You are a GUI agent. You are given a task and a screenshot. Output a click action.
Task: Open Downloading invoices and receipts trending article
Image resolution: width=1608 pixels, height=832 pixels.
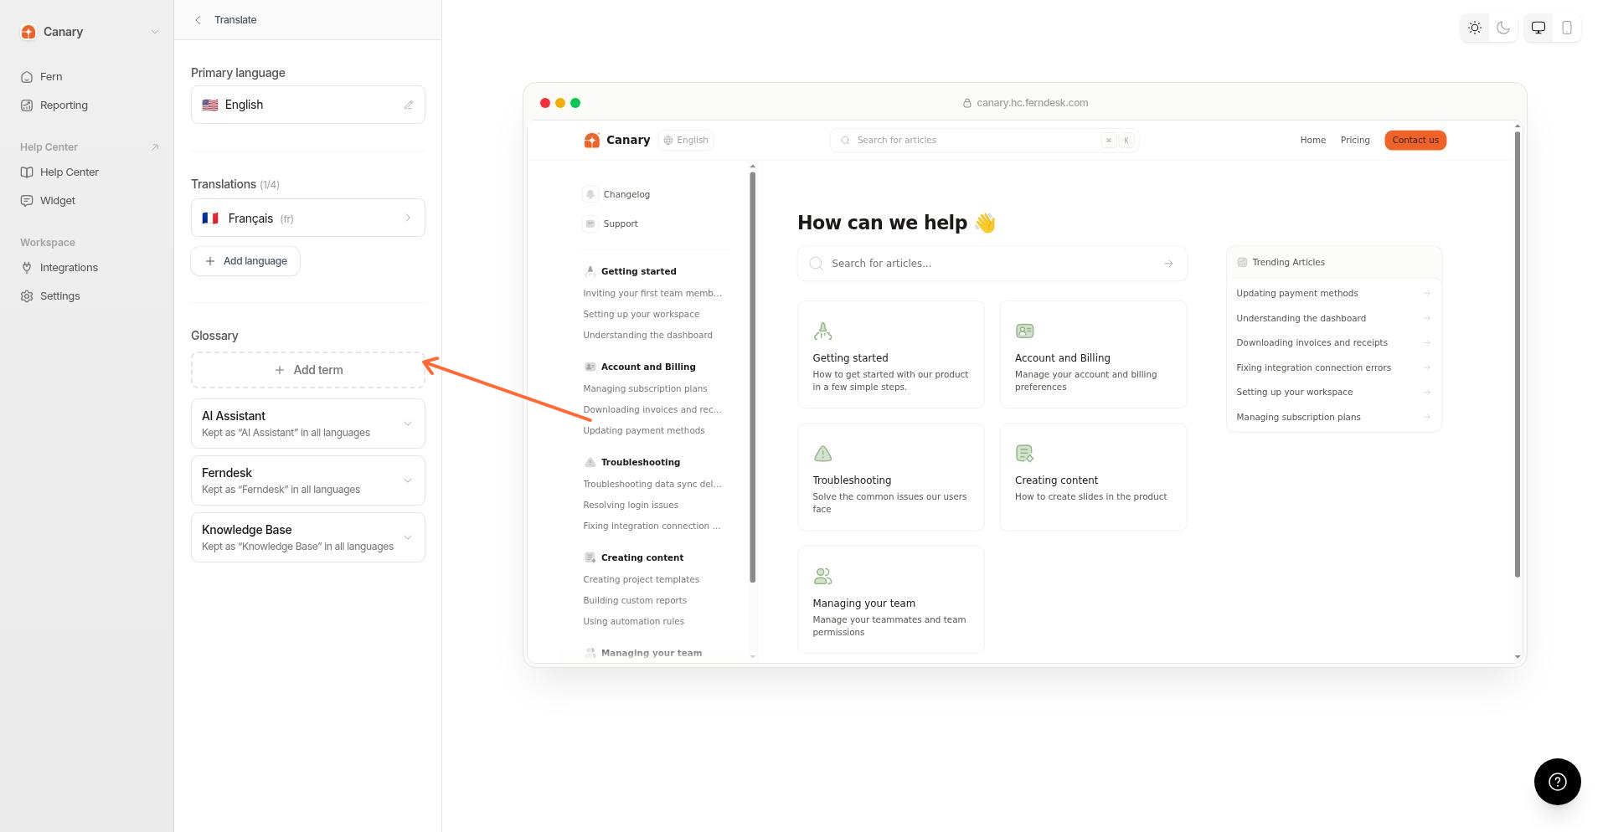click(x=1312, y=342)
